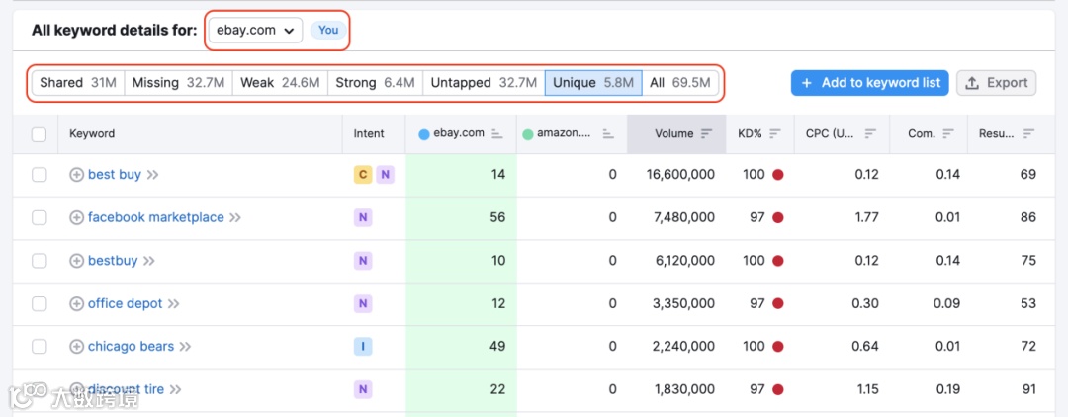Check the 'best buy' row checkbox
Viewport: 1068px width, 417px height.
pyautogui.click(x=40, y=175)
